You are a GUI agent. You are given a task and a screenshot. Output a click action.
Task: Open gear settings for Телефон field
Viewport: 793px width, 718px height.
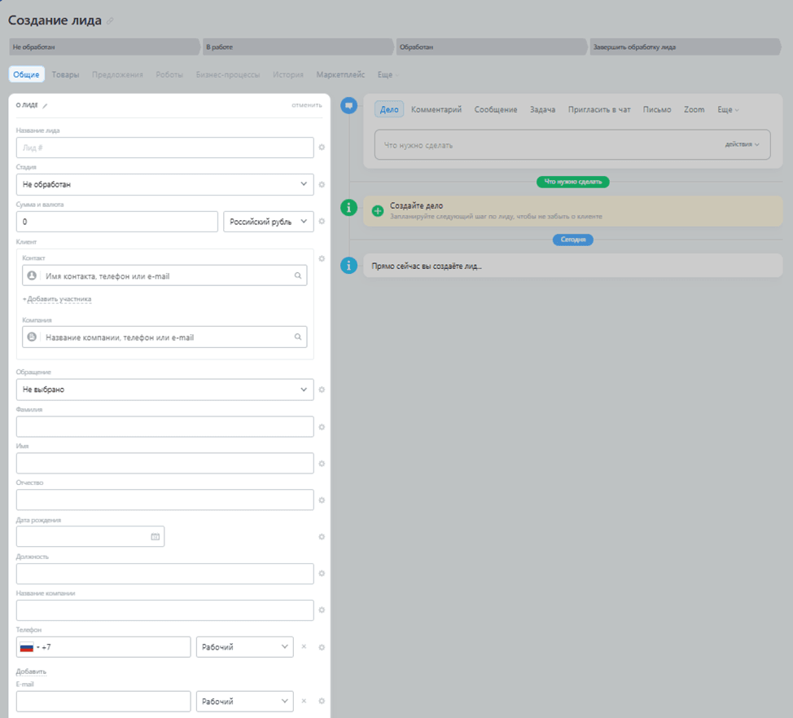322,647
